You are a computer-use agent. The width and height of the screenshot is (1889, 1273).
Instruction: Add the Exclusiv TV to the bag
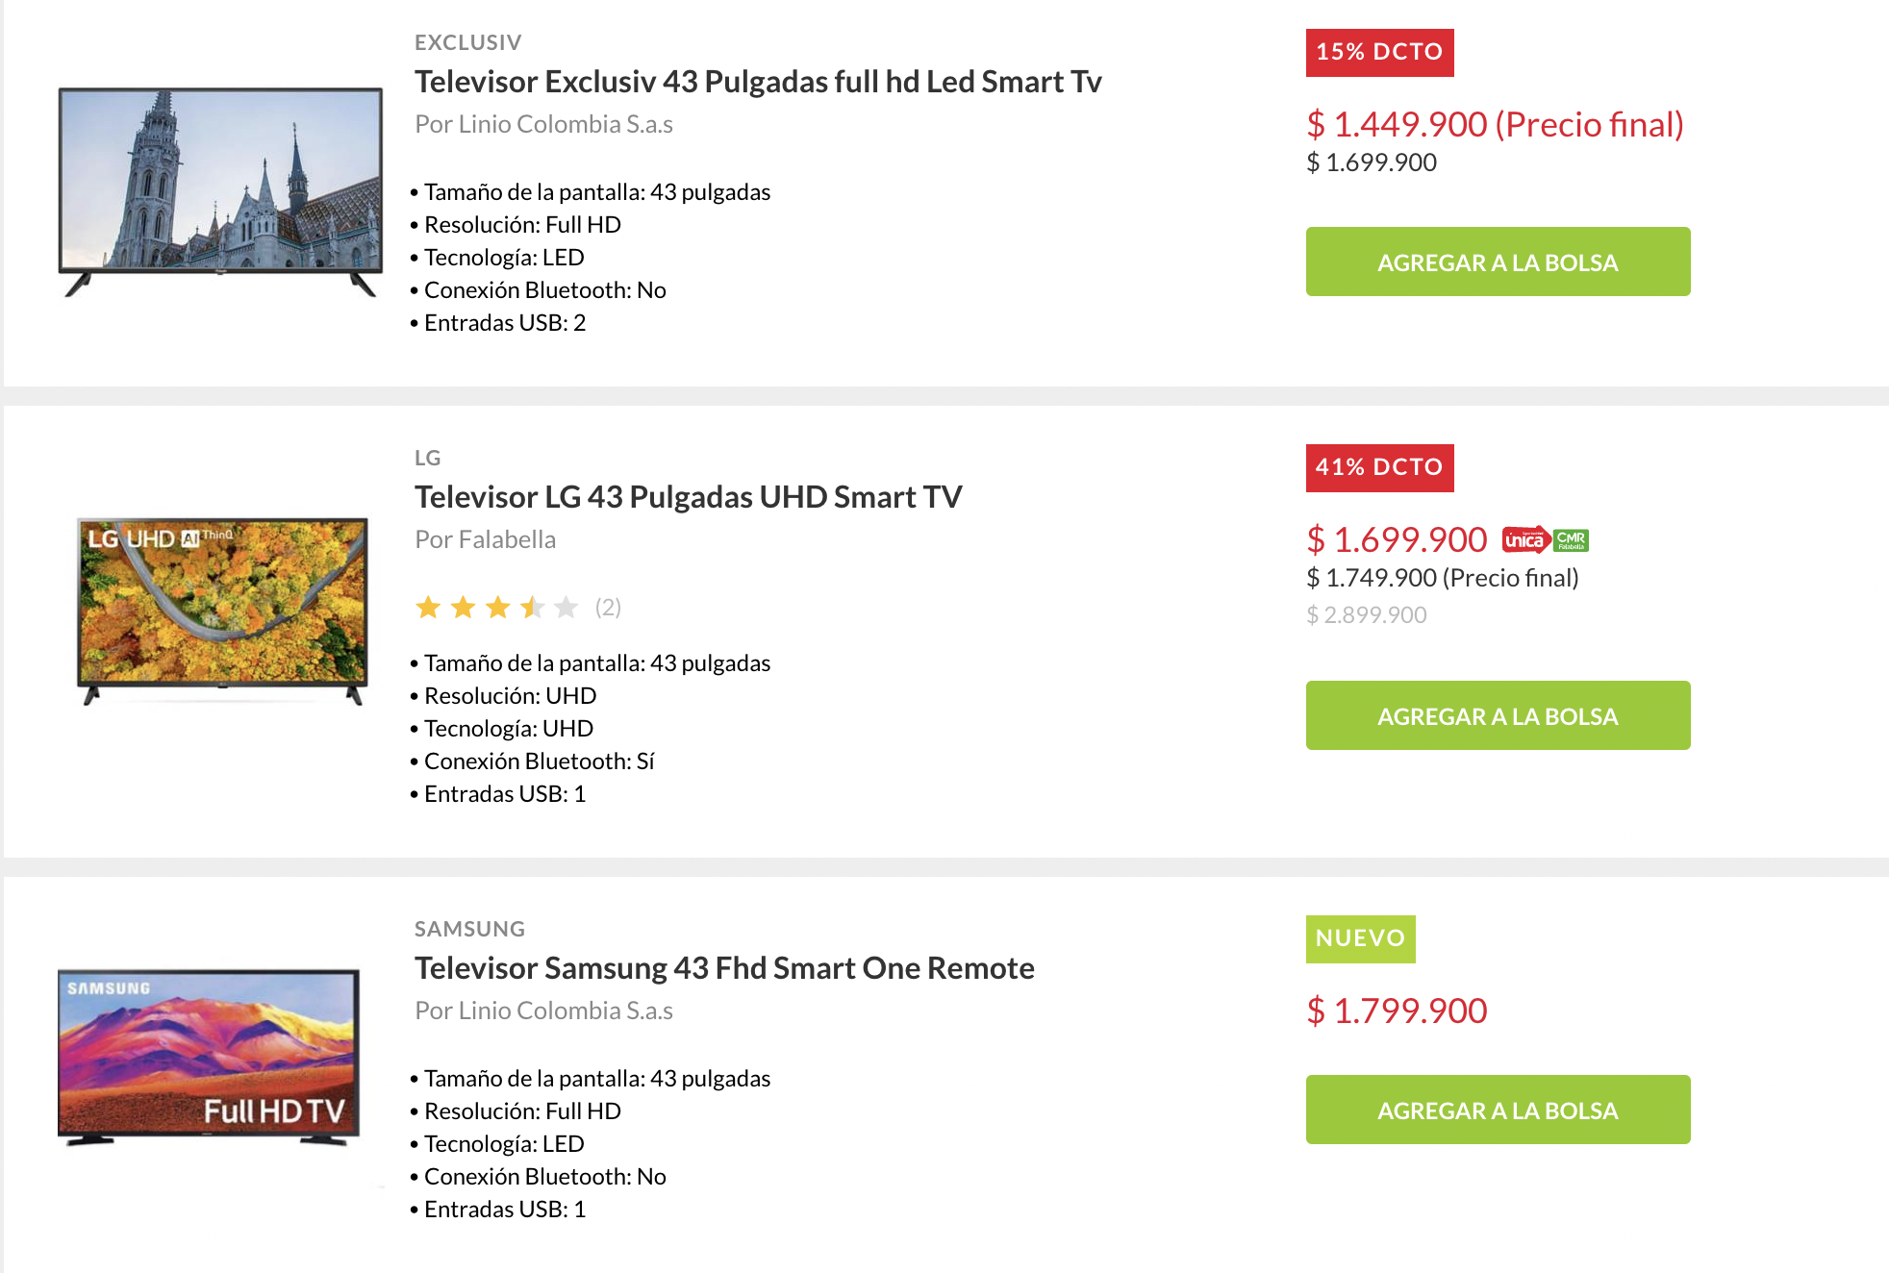point(1498,262)
